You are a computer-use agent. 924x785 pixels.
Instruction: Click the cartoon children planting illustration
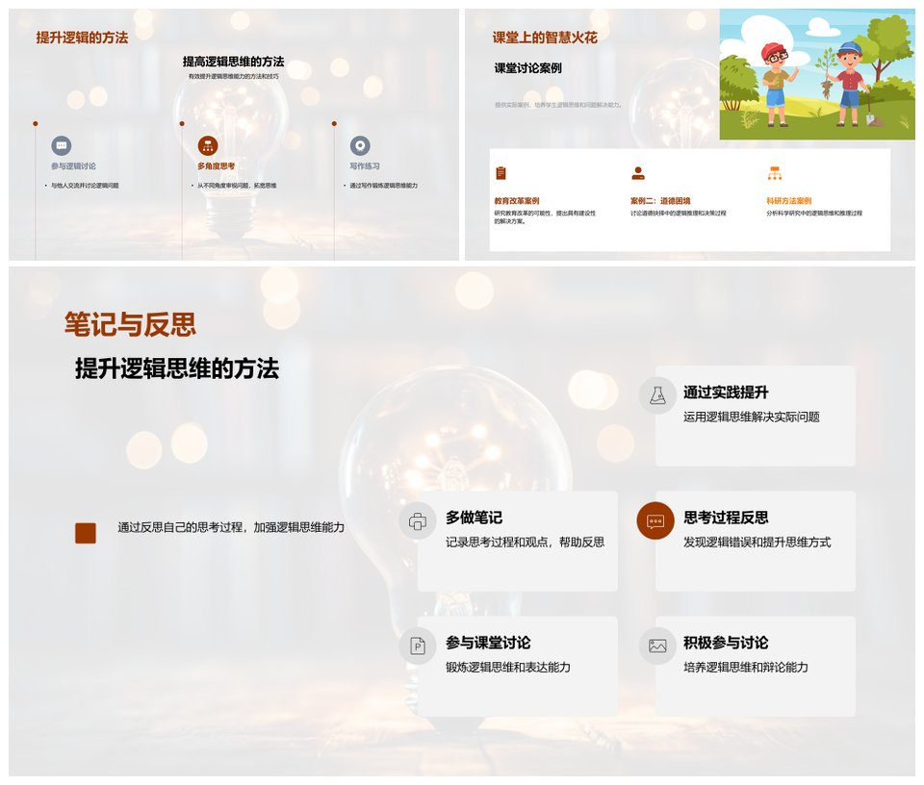coord(817,75)
